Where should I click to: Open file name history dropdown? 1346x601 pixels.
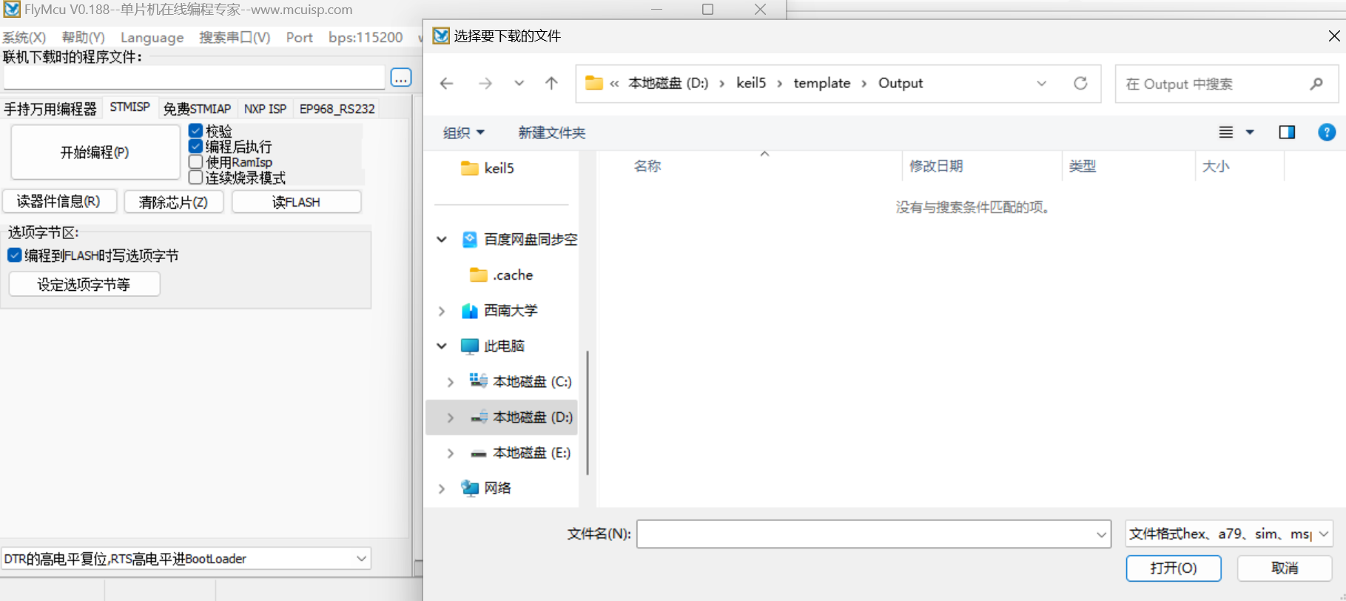1101,534
